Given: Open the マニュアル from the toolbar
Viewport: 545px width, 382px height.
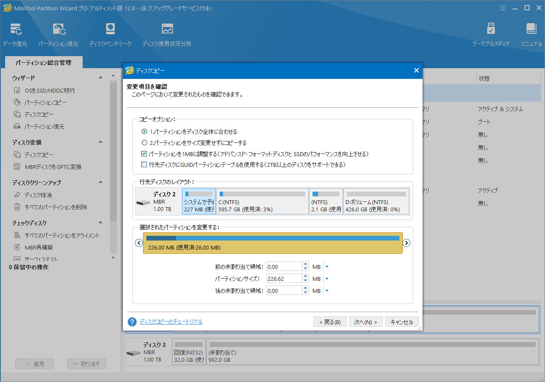Looking at the screenshot, I should pos(531,33).
